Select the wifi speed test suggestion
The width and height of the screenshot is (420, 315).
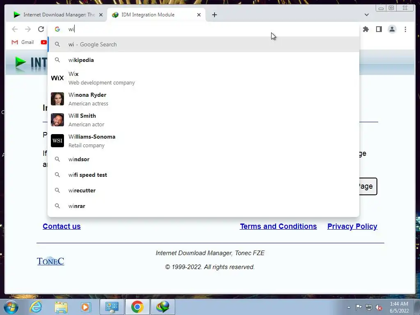(203, 175)
